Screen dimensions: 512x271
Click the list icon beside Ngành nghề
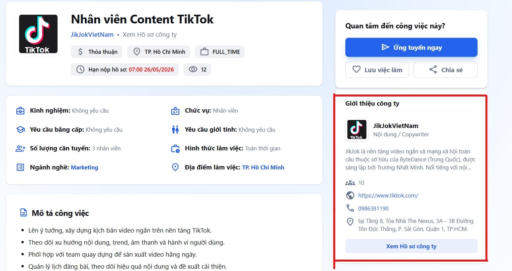click(20, 167)
